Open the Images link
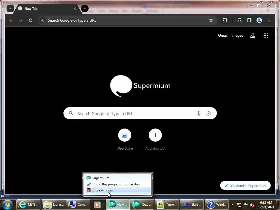The width and height of the screenshot is (280, 210). click(237, 35)
